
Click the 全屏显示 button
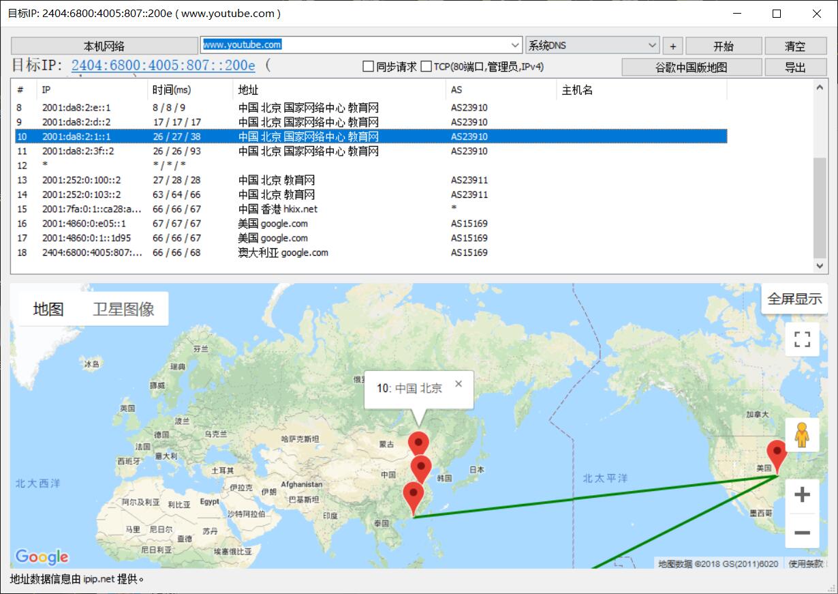click(x=794, y=299)
